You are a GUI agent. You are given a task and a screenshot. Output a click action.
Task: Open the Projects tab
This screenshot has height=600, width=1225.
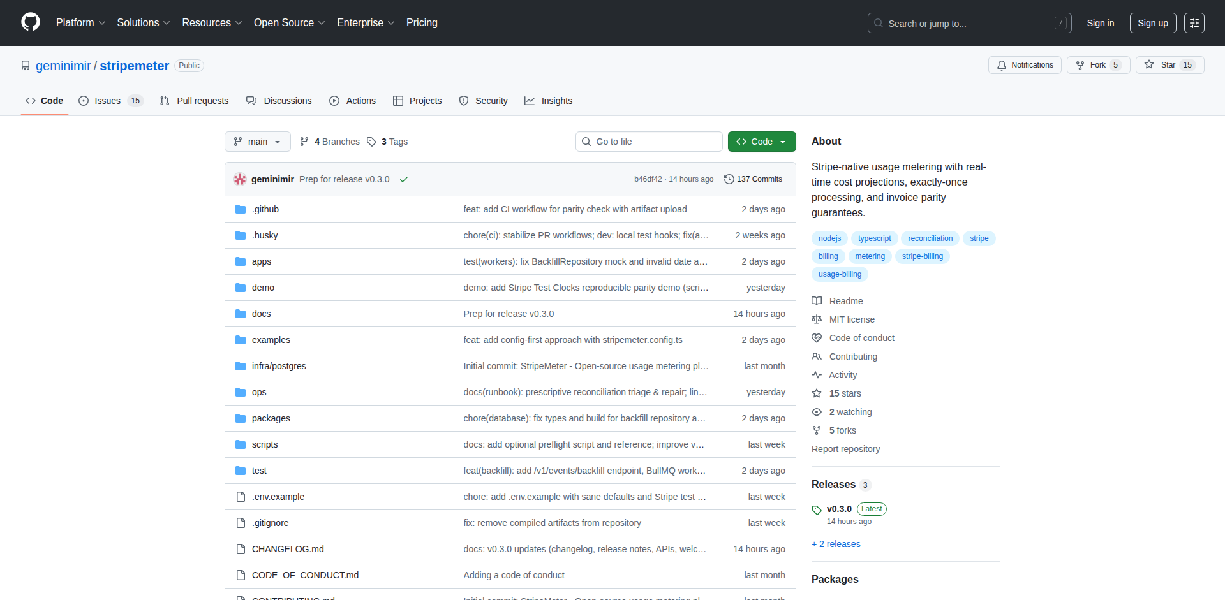click(417, 101)
